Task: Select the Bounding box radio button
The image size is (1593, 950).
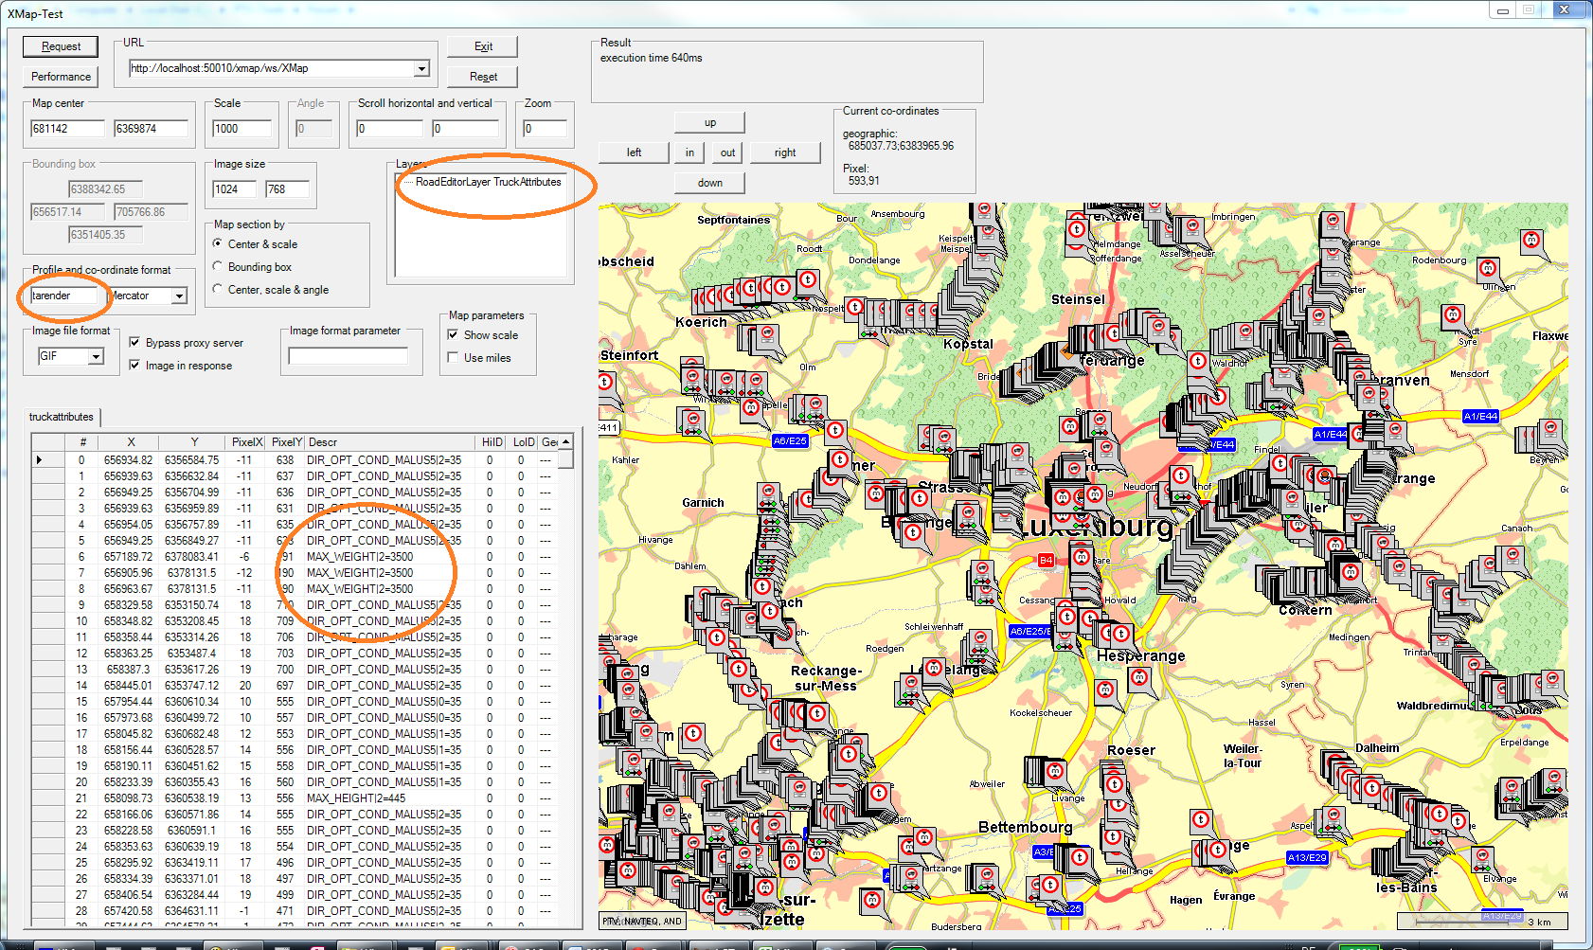Action: click(218, 267)
